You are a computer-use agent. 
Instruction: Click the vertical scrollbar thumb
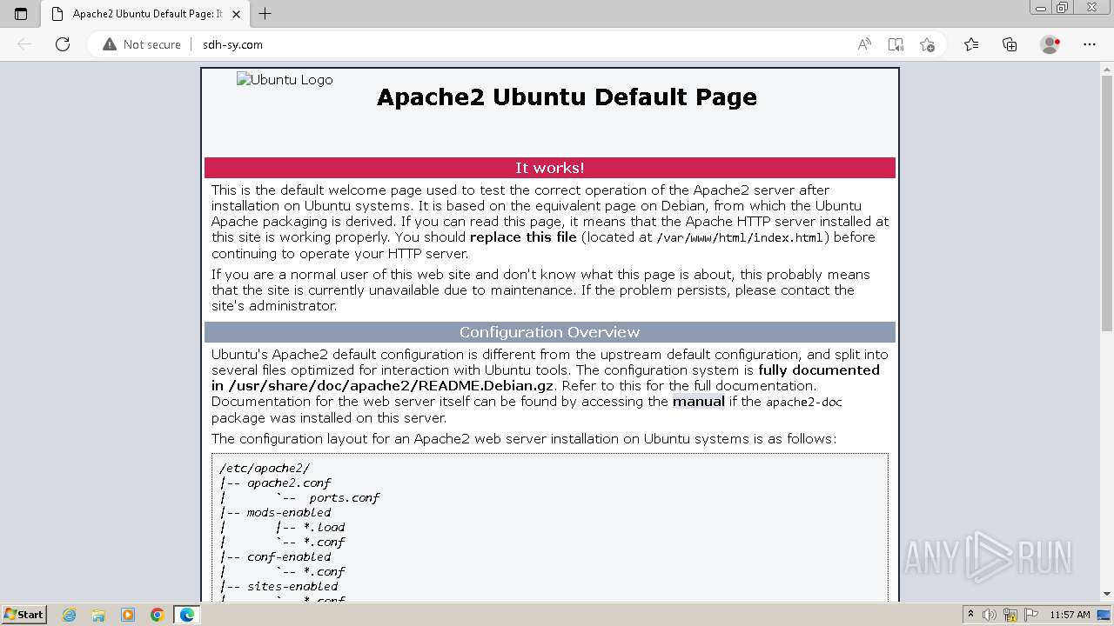[1107, 204]
